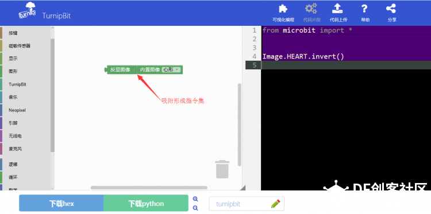Open the 心形 built-in image dropdown

click(x=171, y=69)
